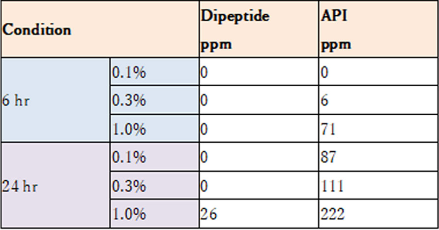The height and width of the screenshot is (230, 439).
Task: Click the API value 111 cell
Action: pos(379,185)
